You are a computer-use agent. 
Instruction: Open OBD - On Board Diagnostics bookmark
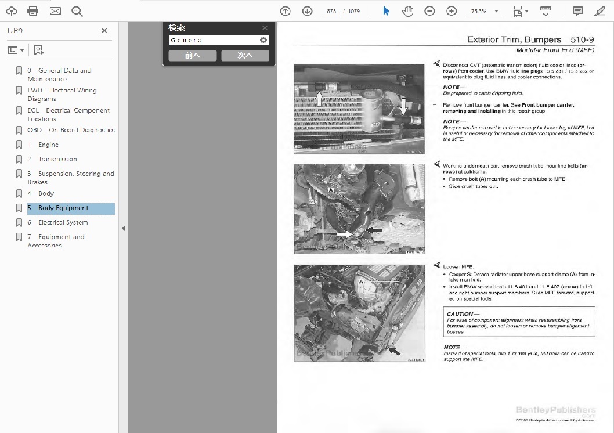coord(71,130)
